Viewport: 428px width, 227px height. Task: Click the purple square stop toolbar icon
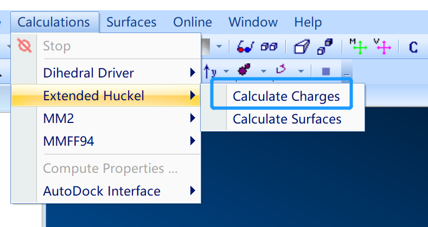pos(325,71)
